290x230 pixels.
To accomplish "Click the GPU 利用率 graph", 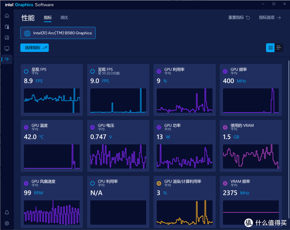I will [184, 101].
